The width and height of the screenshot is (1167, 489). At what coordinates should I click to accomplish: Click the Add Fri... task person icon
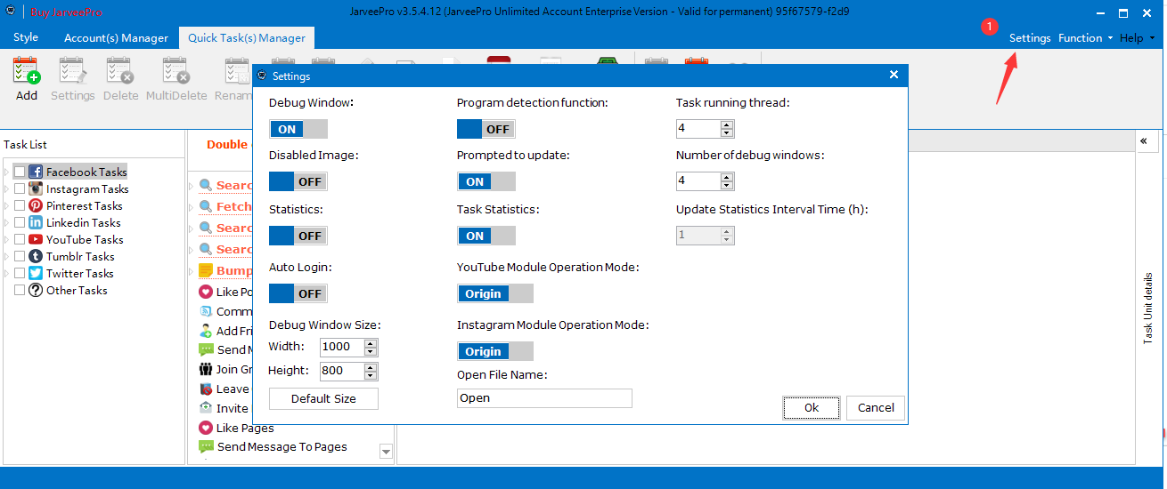tap(206, 331)
